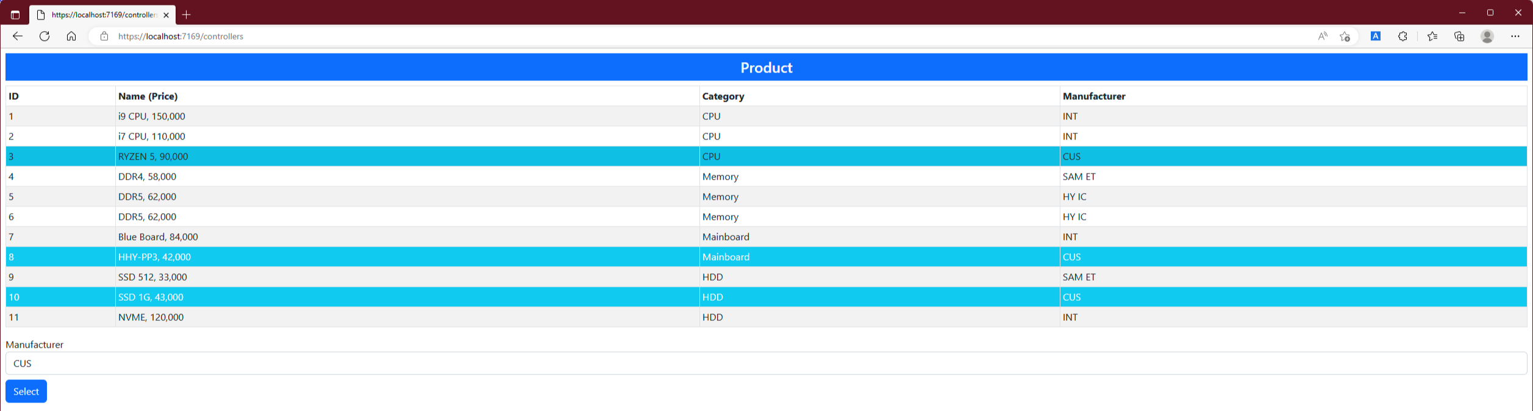
Task: Open Read Aloud icon in address bar
Action: coord(1322,37)
